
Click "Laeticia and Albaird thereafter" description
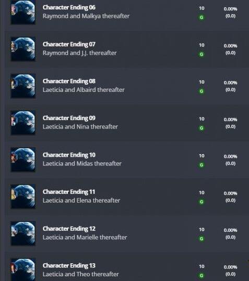click(x=84, y=90)
